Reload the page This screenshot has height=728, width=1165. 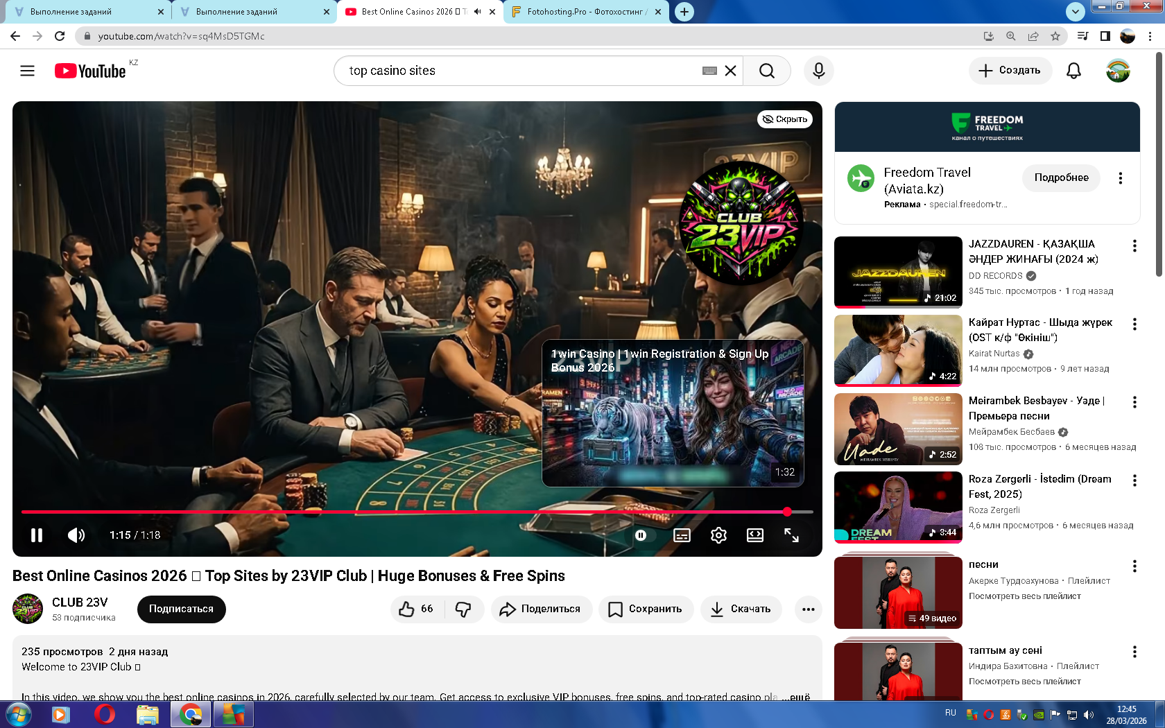point(60,36)
